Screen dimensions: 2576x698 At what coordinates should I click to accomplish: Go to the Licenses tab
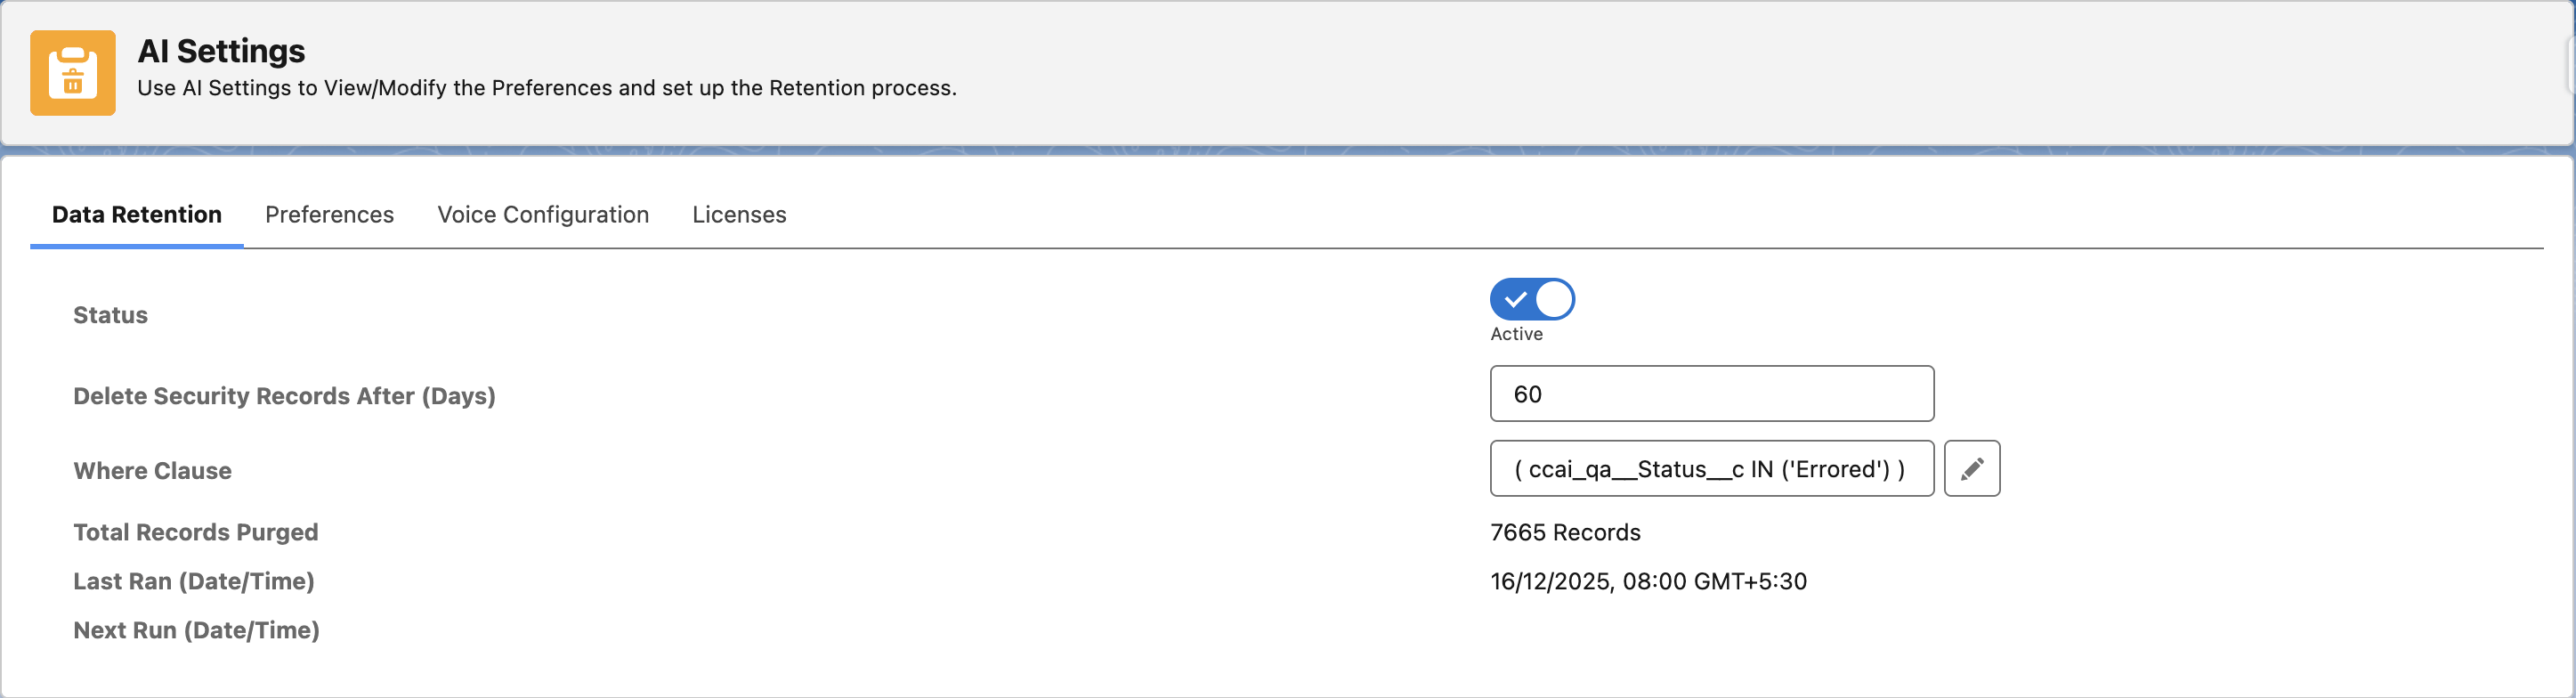click(x=739, y=215)
